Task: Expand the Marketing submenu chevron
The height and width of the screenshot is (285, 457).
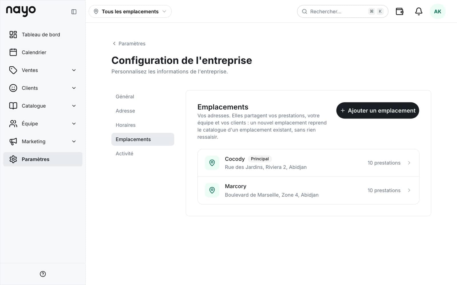Action: [74, 141]
